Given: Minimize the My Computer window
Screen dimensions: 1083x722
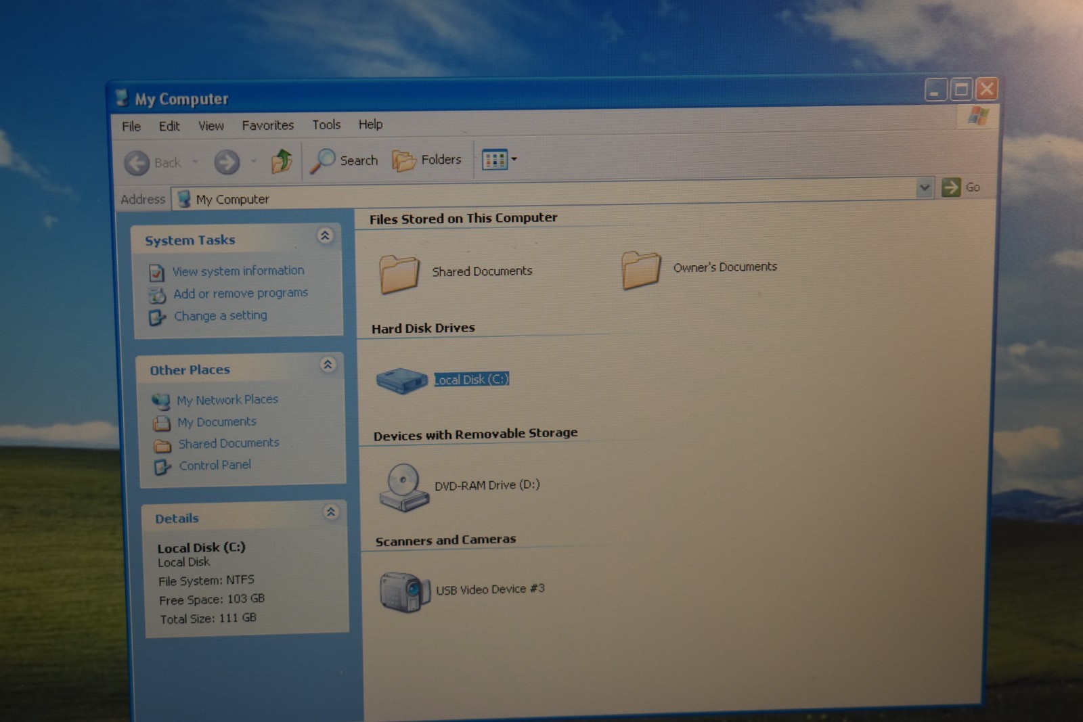Looking at the screenshot, I should (x=935, y=90).
